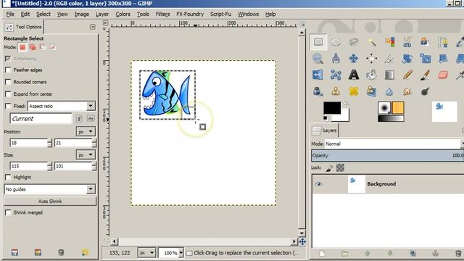
Task: Click the Current aspect ratio input field
Action: click(x=41, y=119)
